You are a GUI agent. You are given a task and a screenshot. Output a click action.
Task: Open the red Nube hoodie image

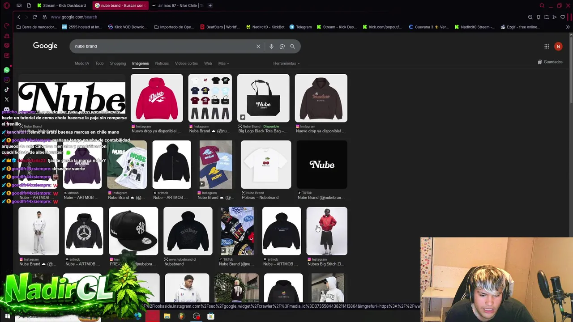click(x=157, y=98)
